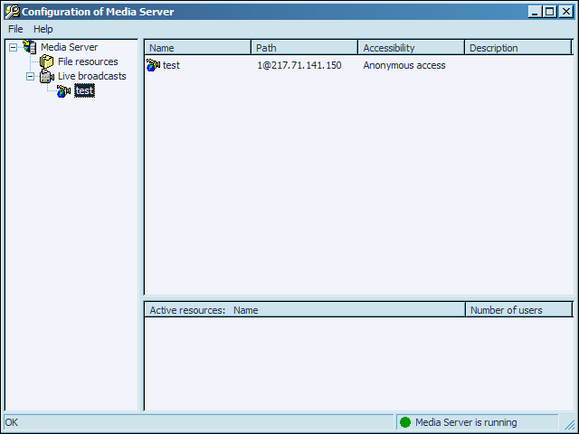
Task: Click the Number of users column header
Action: [518, 310]
